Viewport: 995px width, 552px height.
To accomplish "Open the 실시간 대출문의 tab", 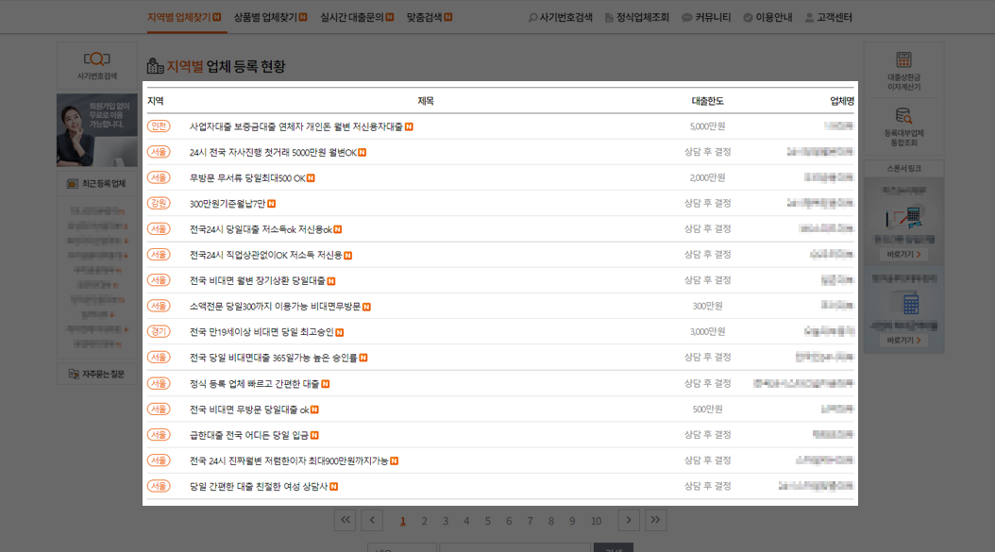I will [354, 16].
